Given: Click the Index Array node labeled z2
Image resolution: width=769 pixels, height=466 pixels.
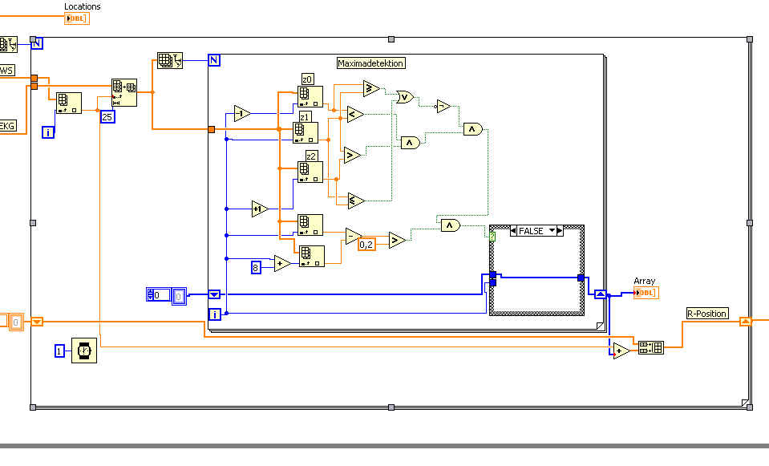Looking at the screenshot, I should [x=310, y=172].
